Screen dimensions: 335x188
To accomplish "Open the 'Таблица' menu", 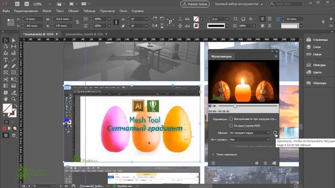I will click(x=90, y=11).
